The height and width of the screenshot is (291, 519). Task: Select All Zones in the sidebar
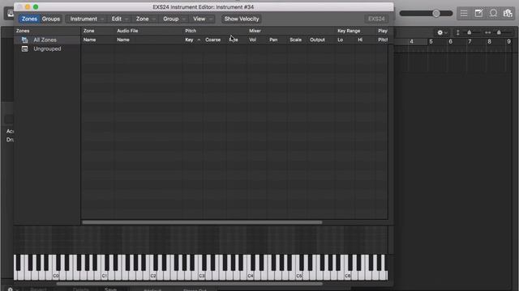pos(45,40)
